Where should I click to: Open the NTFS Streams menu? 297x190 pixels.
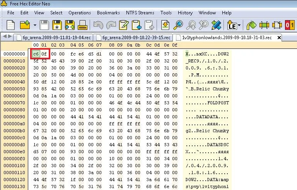point(140,13)
